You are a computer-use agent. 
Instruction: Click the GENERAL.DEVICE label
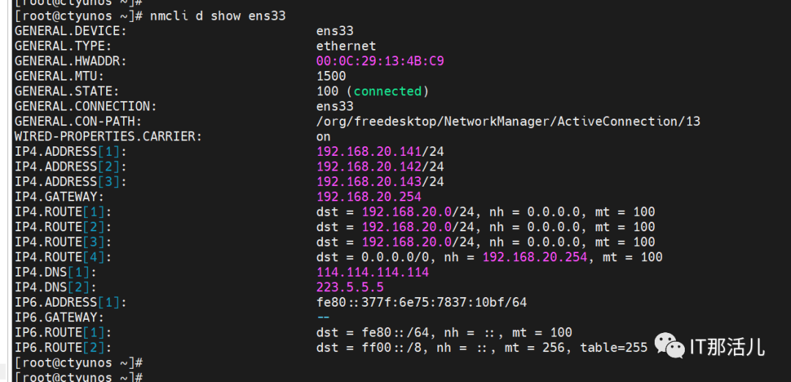[x=70, y=31]
